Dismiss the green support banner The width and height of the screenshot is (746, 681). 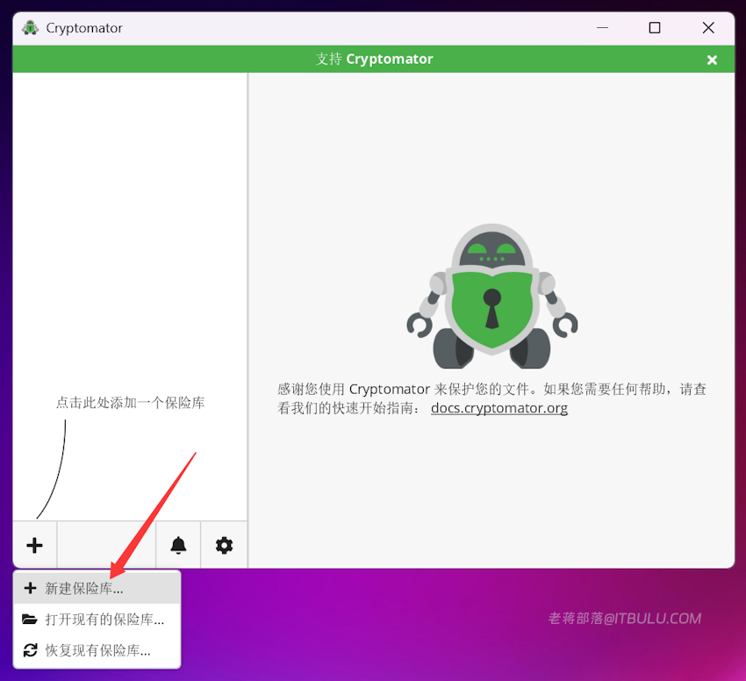click(712, 60)
